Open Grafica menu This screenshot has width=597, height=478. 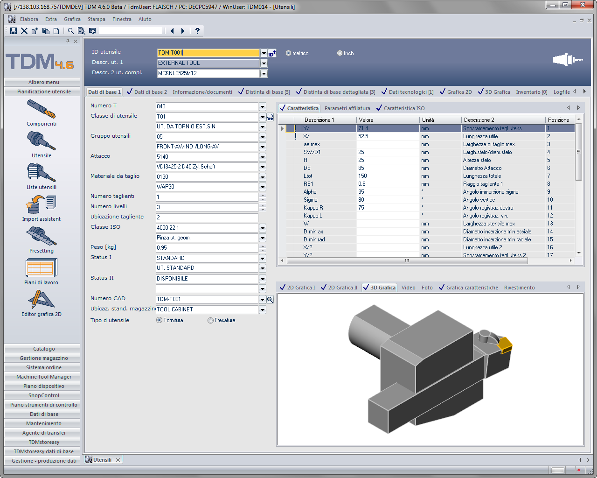pos(72,19)
